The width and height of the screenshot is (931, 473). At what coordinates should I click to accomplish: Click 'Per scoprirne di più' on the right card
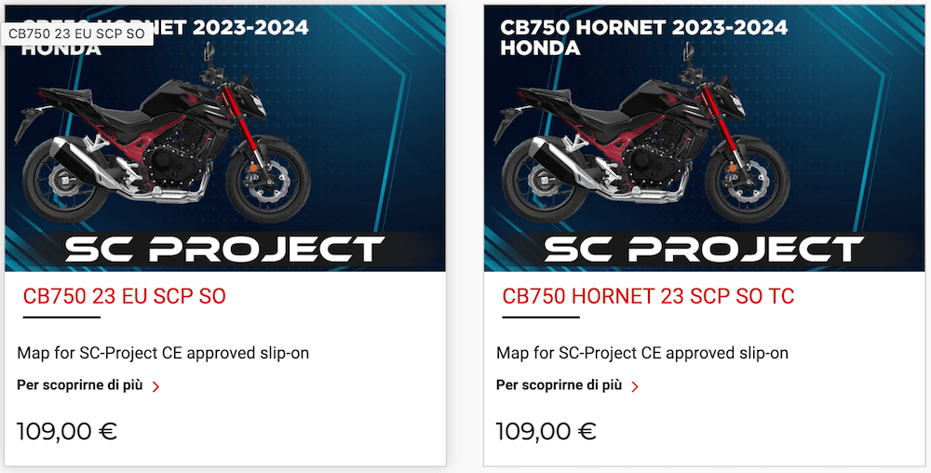(x=559, y=385)
